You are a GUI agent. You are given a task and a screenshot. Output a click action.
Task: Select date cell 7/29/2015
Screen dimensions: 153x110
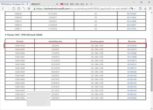(55, 98)
